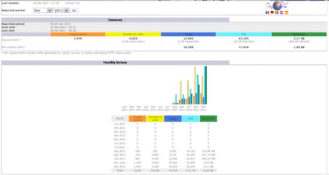Image resolution: width=329 pixels, height=175 pixels.
Task: Open the year dropdown showing 2011
Action: pos(61,10)
